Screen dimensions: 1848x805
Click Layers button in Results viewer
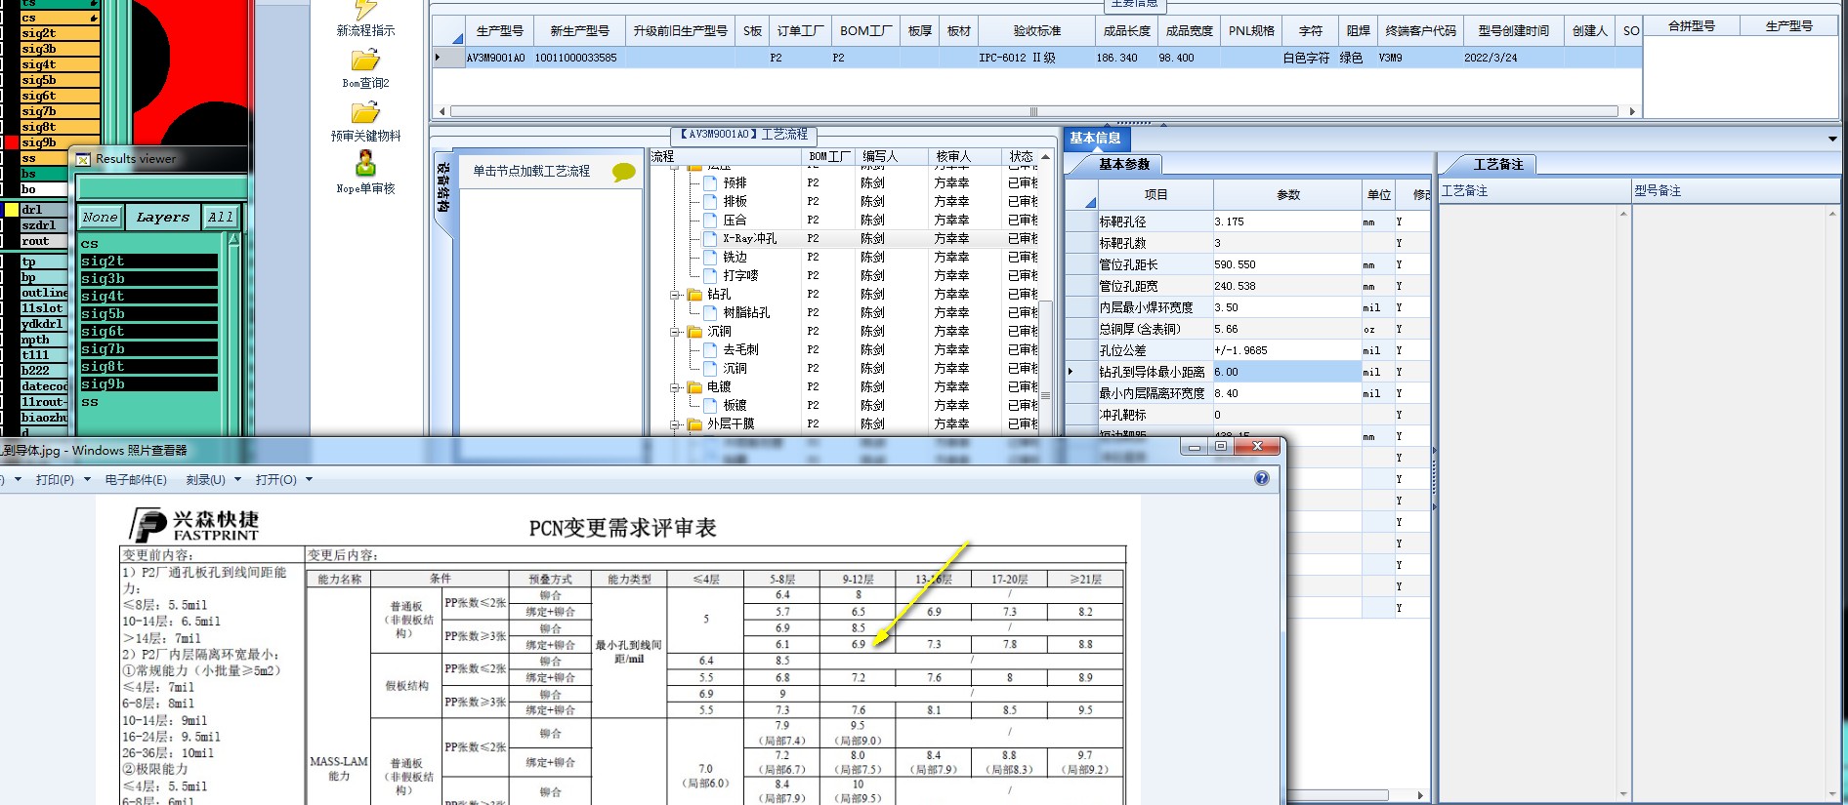pos(162,218)
